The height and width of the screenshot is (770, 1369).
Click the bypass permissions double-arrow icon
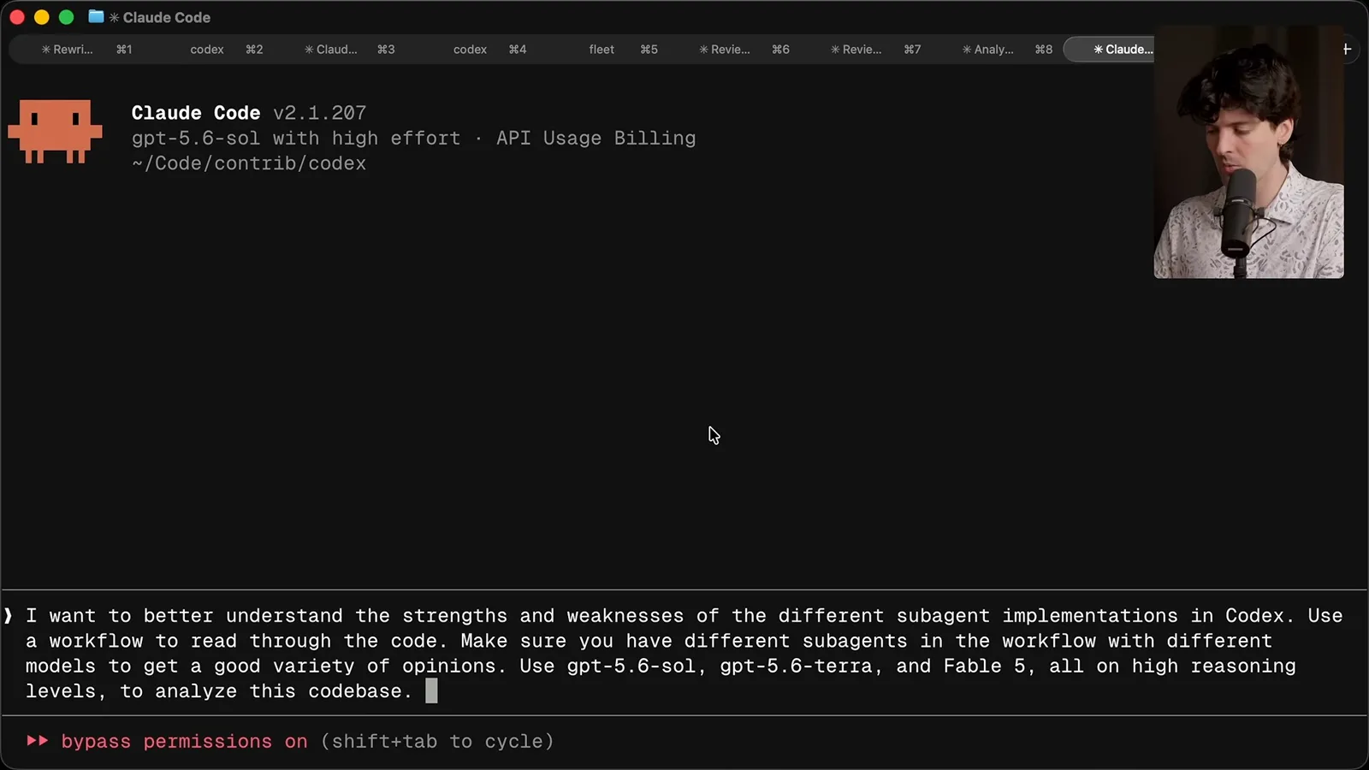tap(37, 741)
